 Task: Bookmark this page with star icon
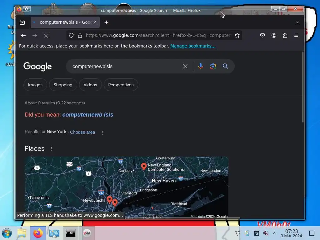coord(237,35)
